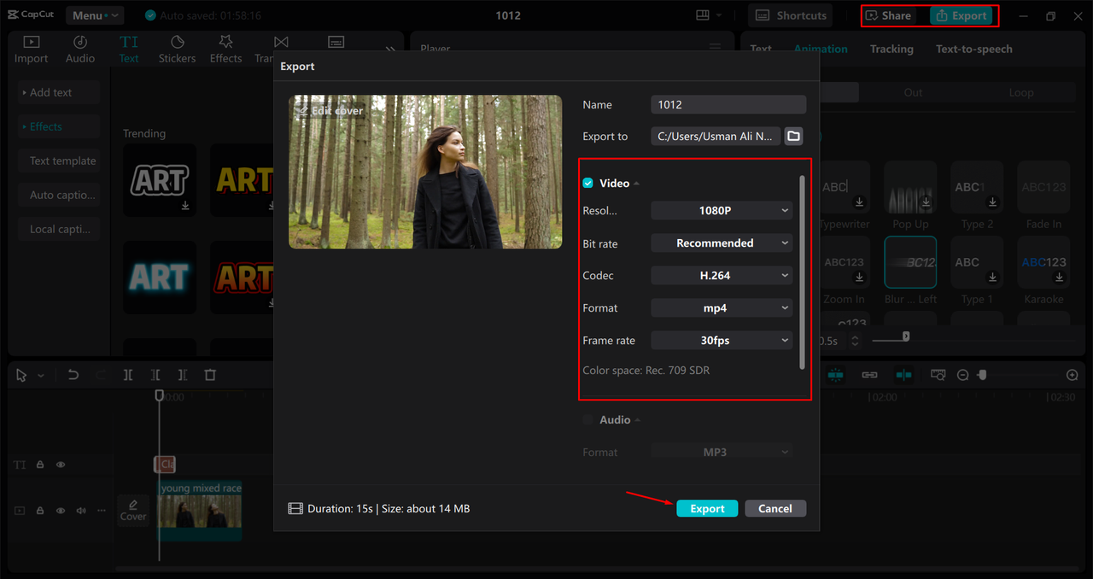Open the CapCut Menu dropdown
Viewport: 1093px width, 579px height.
pos(94,15)
